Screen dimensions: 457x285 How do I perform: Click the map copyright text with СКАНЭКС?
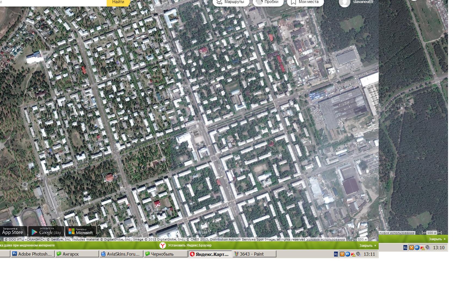tap(155, 239)
